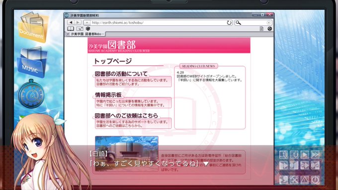This screenshot has width=338, height=190.
Task: Click the URL address bar field
Action: tap(159, 23)
